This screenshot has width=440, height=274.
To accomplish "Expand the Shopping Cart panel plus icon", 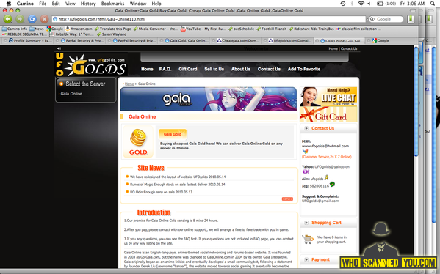I will tap(306, 223).
